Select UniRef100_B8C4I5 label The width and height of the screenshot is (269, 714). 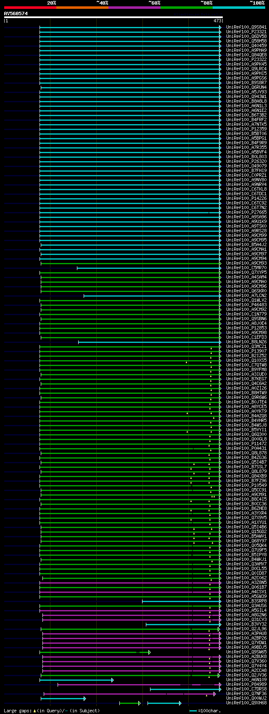click(246, 499)
